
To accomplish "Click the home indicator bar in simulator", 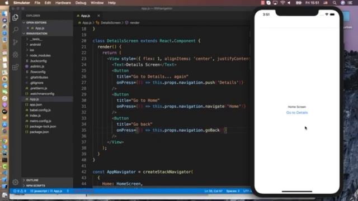I will (297, 192).
